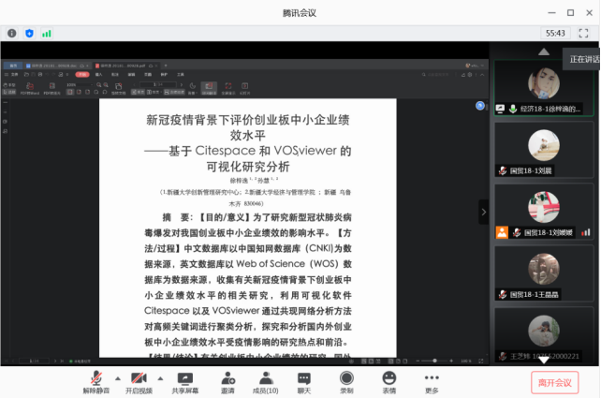Open the 100% zoom dropdown in shared WPS

tap(79, 84)
